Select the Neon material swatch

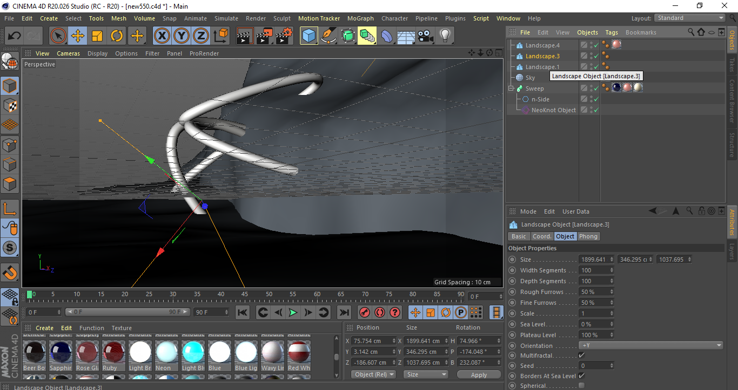click(x=166, y=352)
